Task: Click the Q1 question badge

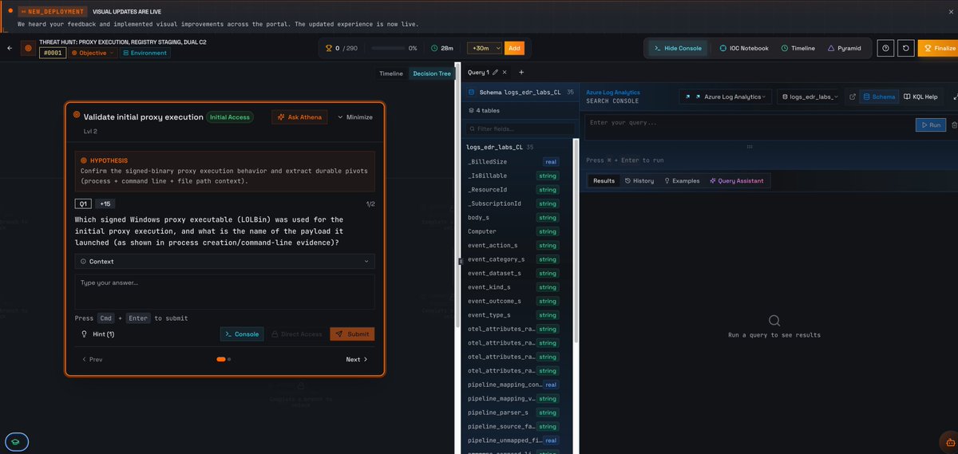Action: tap(83, 203)
